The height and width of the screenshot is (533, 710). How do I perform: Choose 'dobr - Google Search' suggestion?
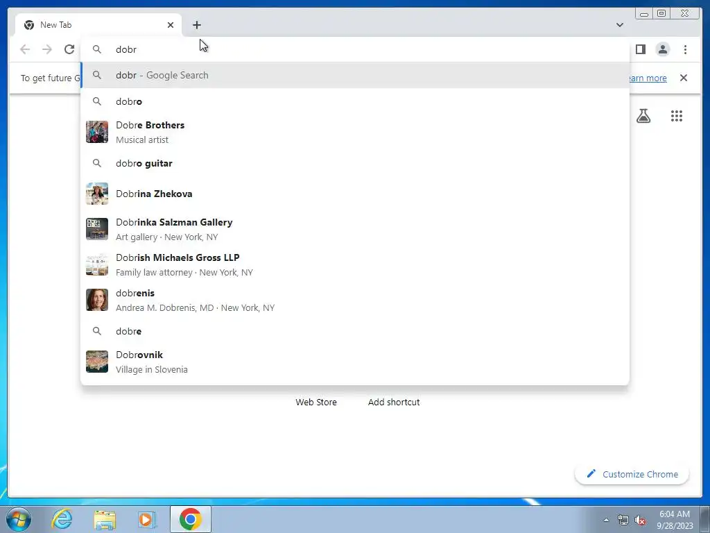tap(355, 75)
